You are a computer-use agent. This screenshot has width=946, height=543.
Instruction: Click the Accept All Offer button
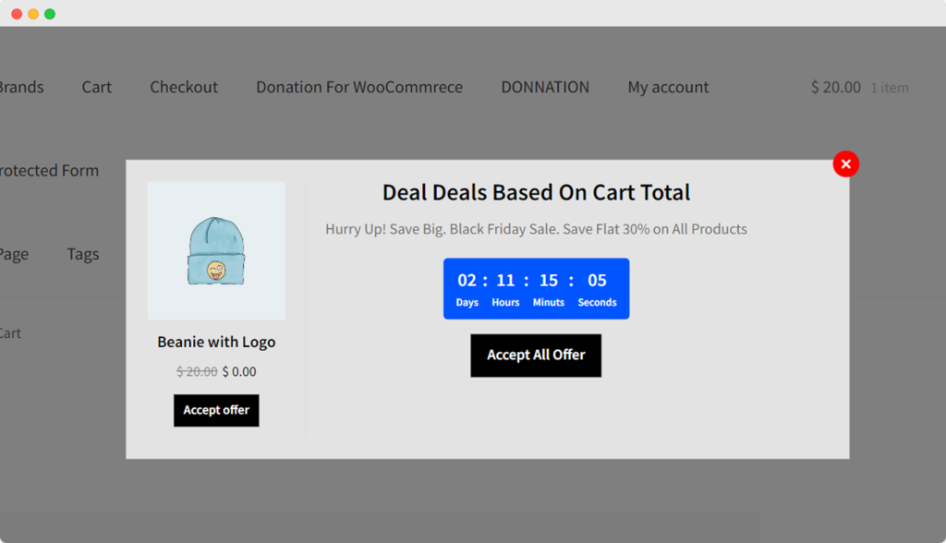point(536,356)
